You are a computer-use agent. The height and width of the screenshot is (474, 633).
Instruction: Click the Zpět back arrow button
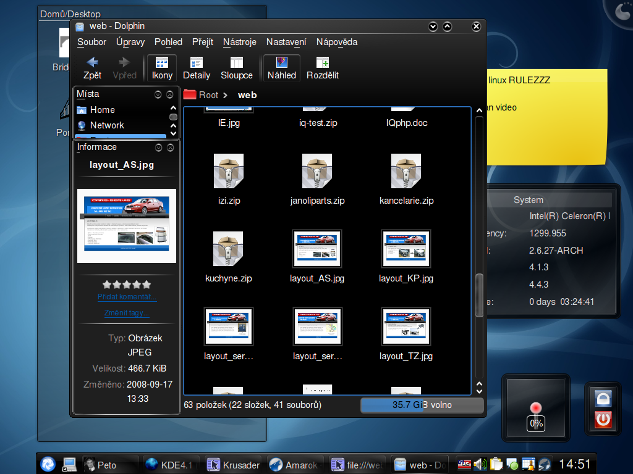click(x=93, y=68)
